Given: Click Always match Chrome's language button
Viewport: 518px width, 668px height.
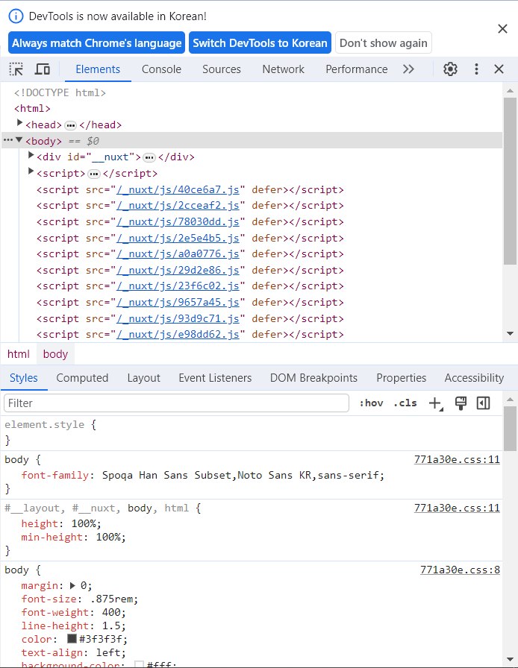Looking at the screenshot, I should tap(96, 42).
